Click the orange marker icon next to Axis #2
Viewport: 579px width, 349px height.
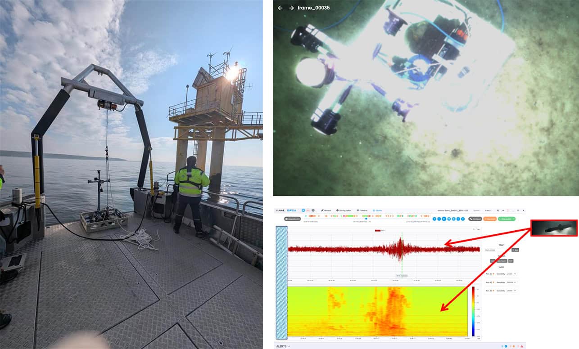493,282
